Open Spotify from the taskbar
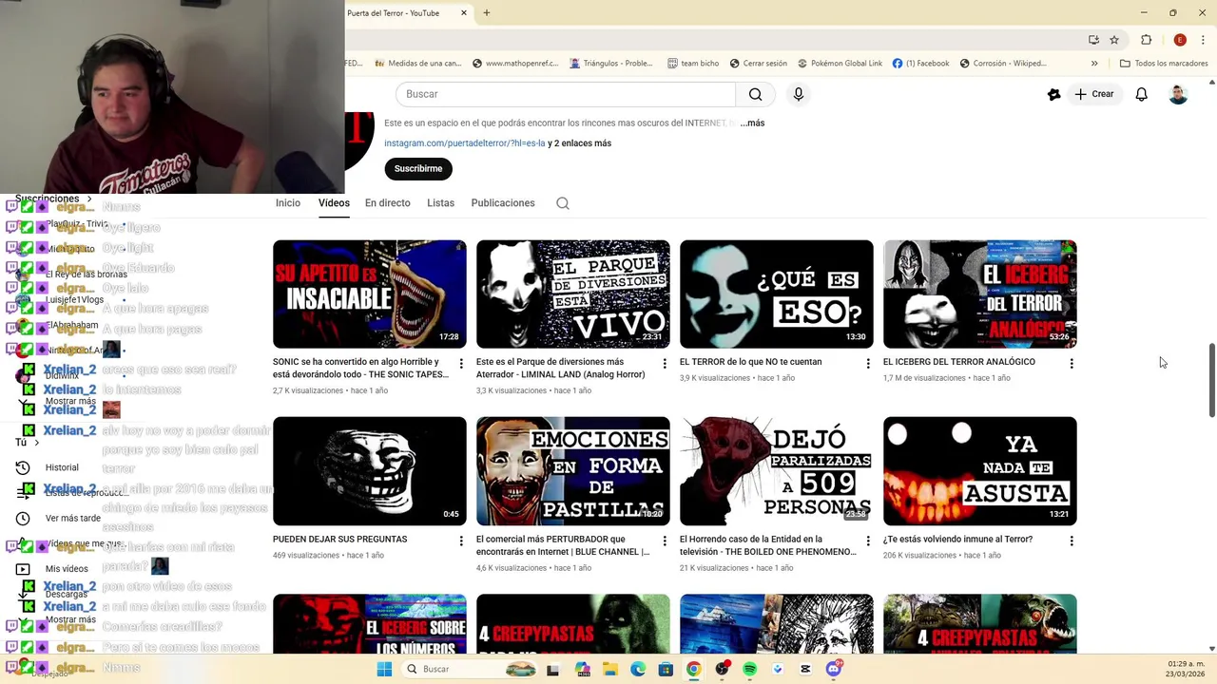This screenshot has height=684, width=1217. point(749,669)
